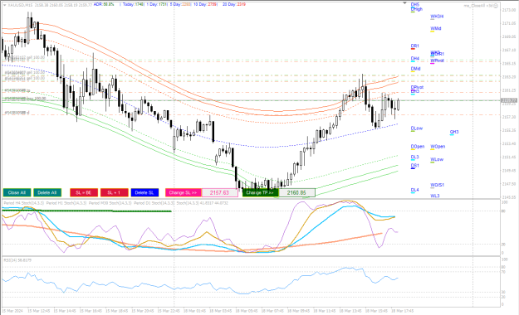The height and width of the screenshot is (315, 519).
Task: Select the QH3 level label
Action: [454, 132]
